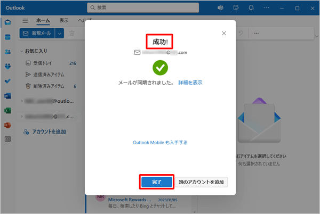Open the 詳細を表示 link
Viewport: 320px width, 214px height.
pos(190,83)
